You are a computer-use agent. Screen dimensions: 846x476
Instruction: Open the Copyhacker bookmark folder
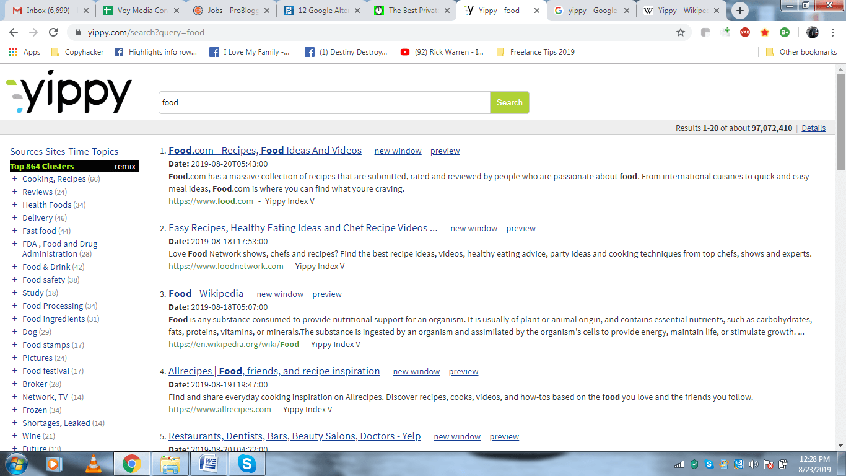point(77,52)
